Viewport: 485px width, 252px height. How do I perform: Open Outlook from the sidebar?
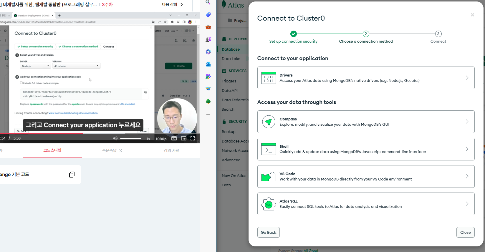(x=208, y=64)
